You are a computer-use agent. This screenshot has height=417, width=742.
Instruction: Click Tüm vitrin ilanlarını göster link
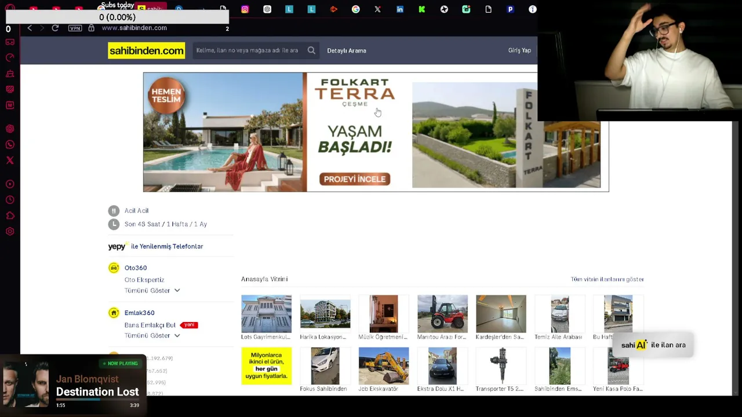coord(608,279)
